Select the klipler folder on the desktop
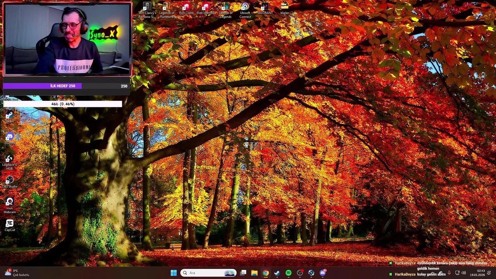 pos(284,9)
